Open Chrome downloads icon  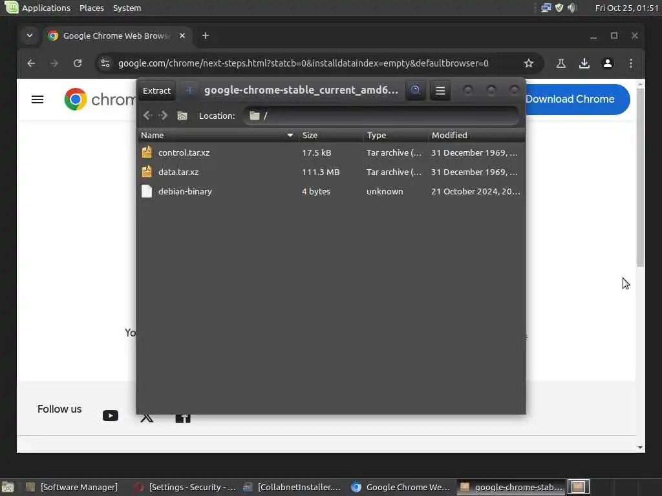584,63
